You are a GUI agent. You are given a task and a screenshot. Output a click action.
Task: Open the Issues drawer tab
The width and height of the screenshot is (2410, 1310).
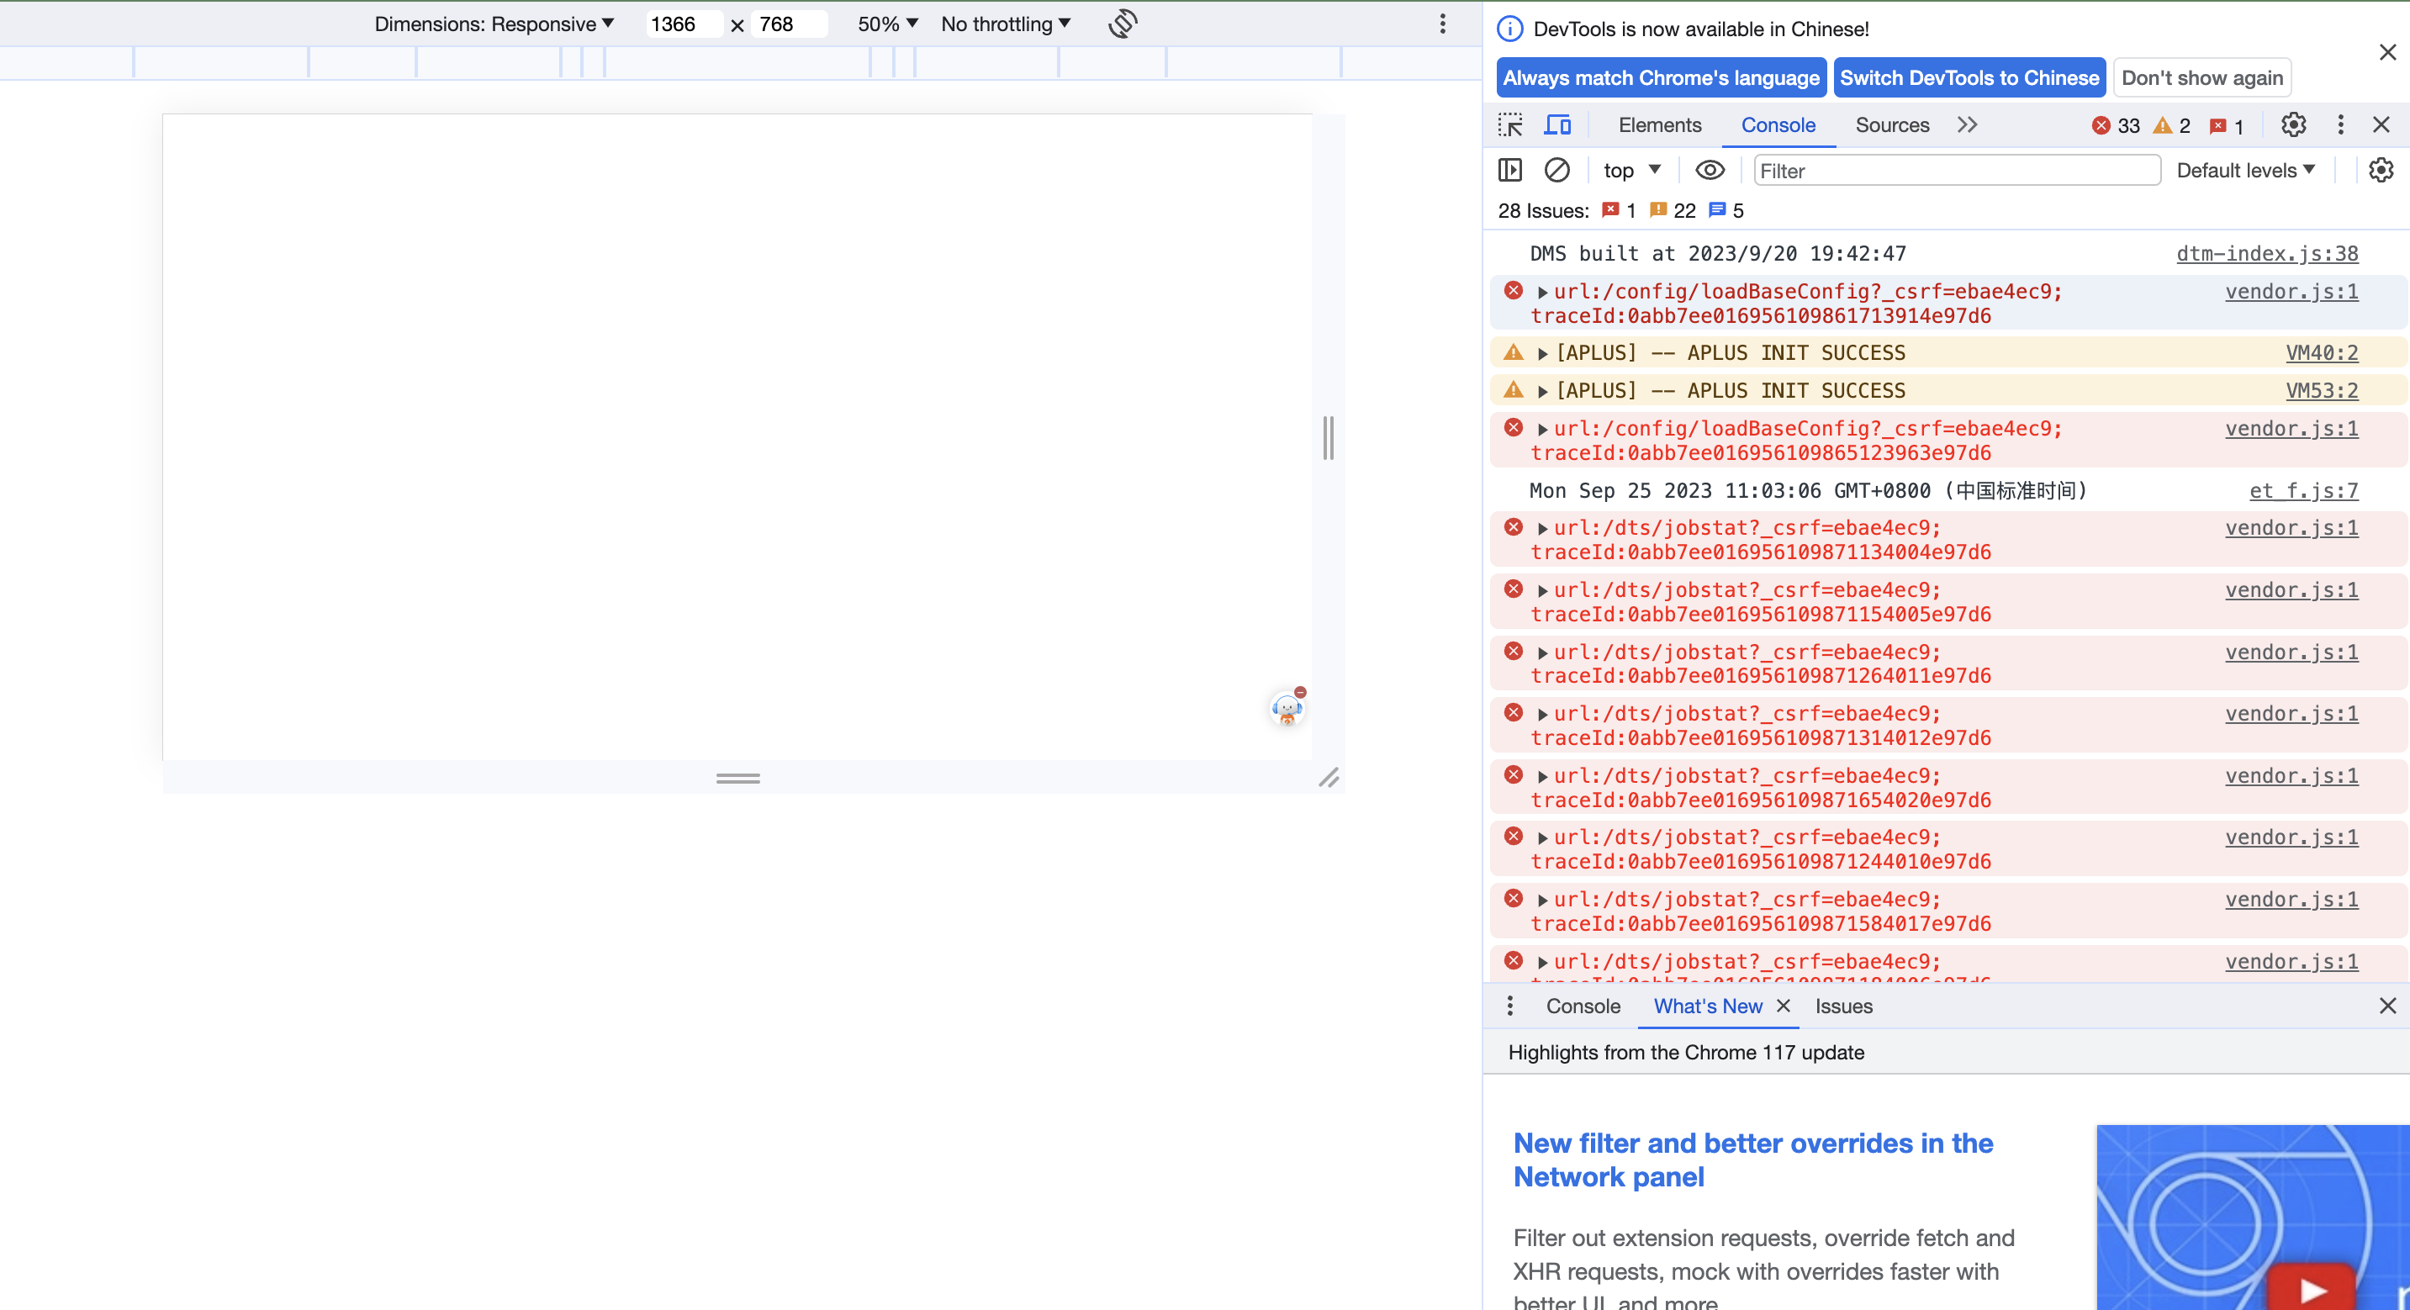coord(1843,1006)
